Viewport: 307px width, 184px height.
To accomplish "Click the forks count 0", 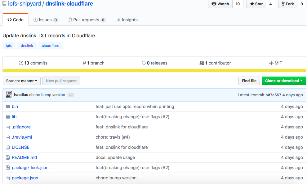I will coord(302,4).
